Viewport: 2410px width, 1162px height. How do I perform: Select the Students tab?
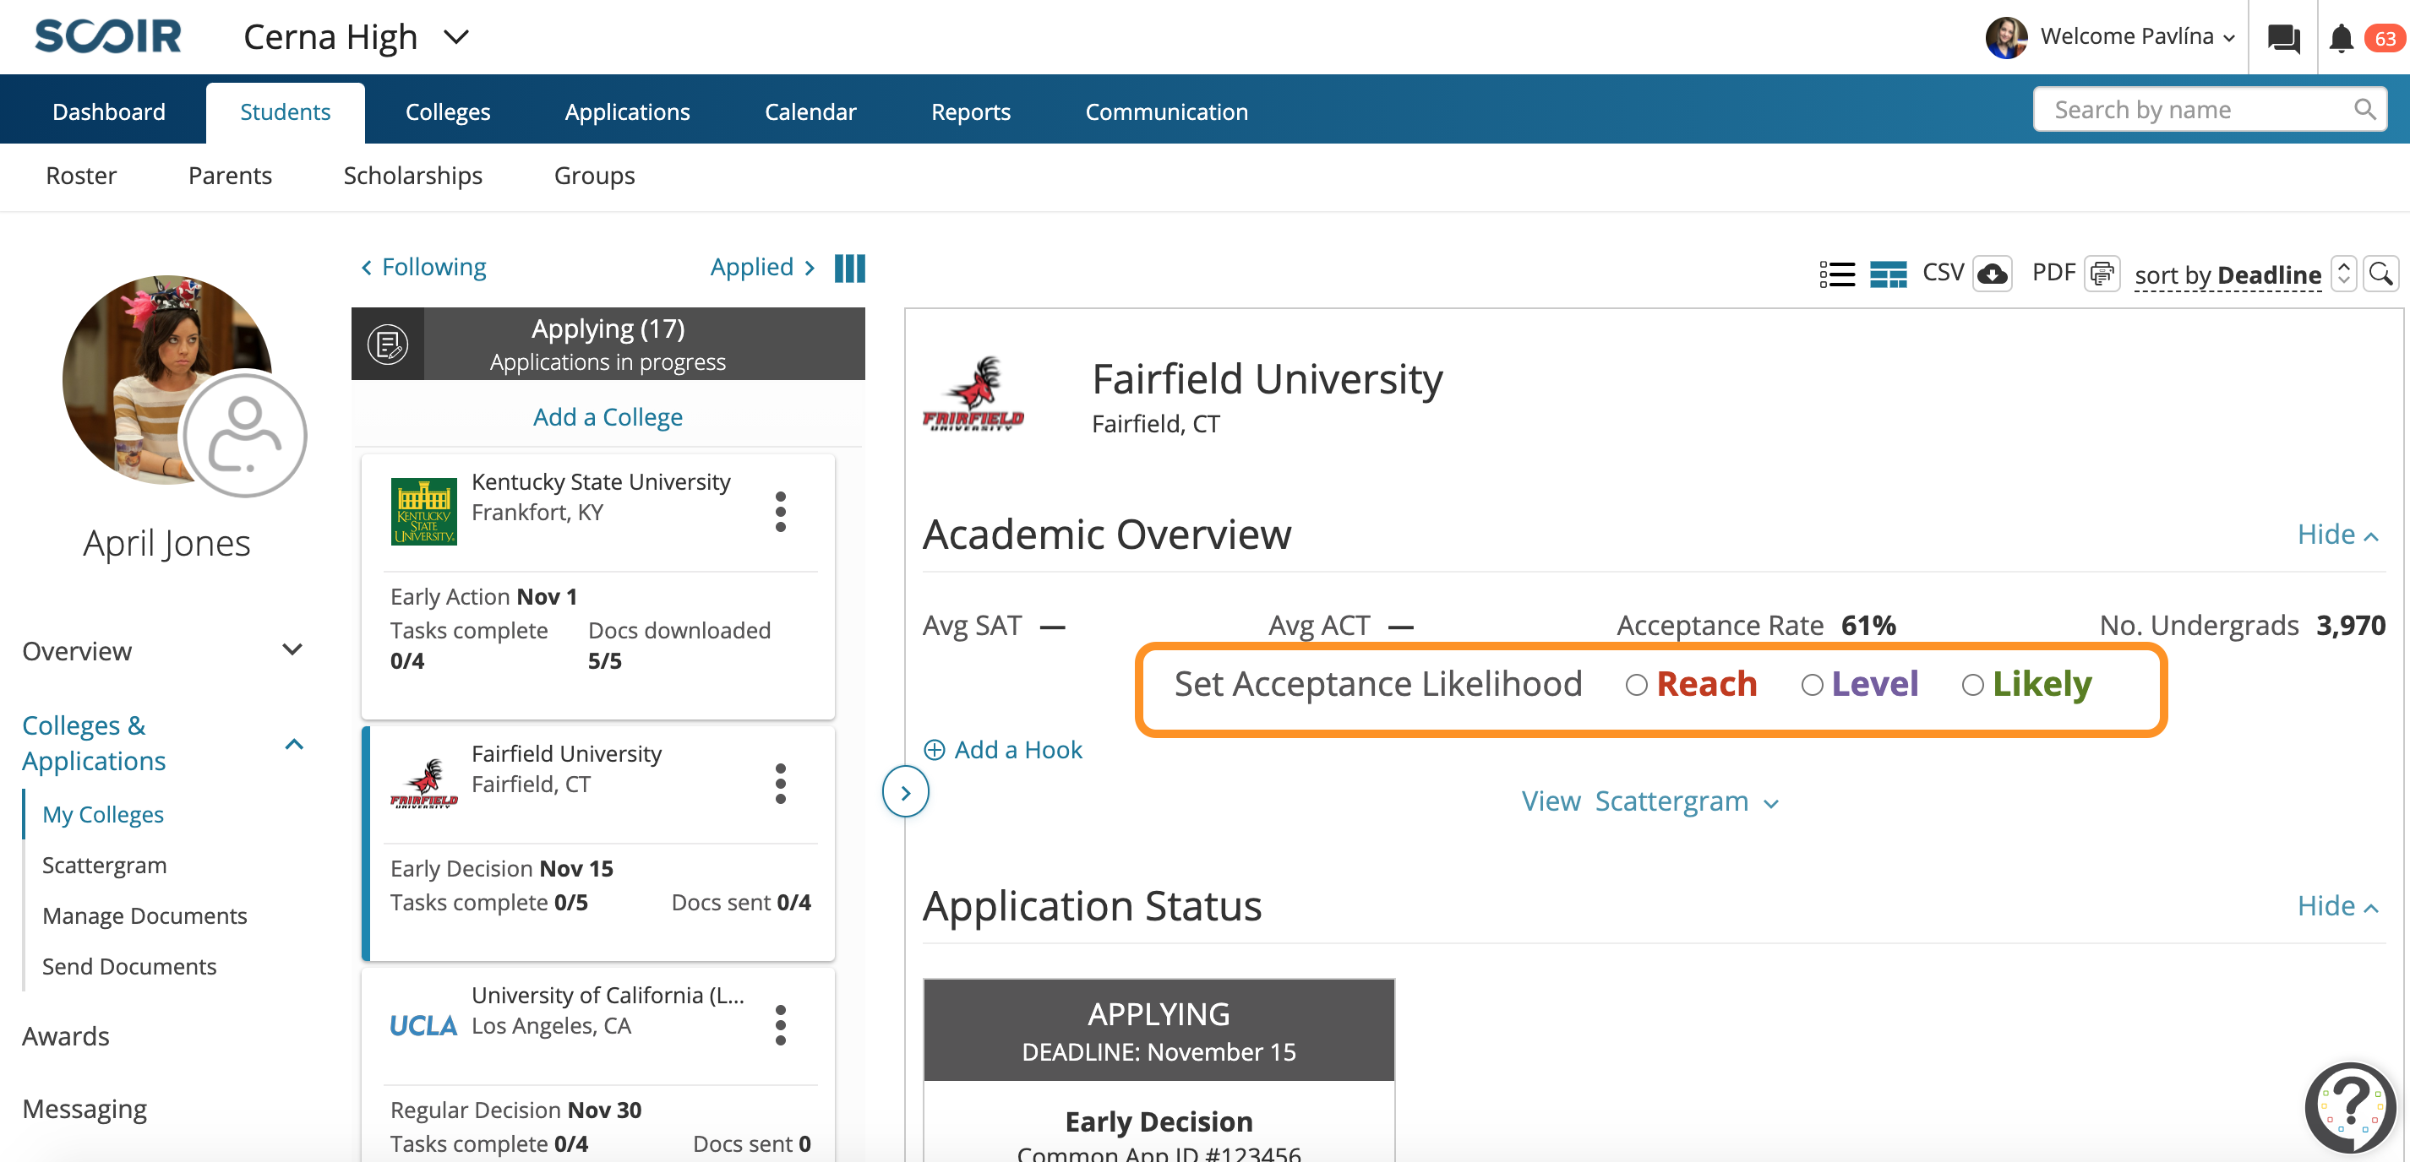(x=285, y=112)
